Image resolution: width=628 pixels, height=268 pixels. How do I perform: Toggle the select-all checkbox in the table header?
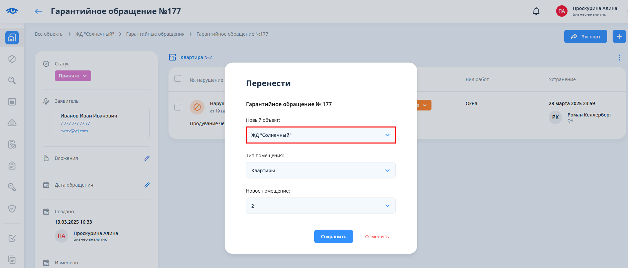(178, 78)
